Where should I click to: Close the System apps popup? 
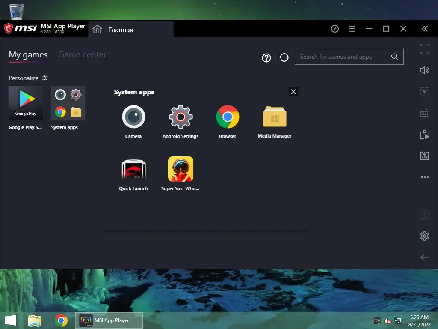tap(293, 92)
